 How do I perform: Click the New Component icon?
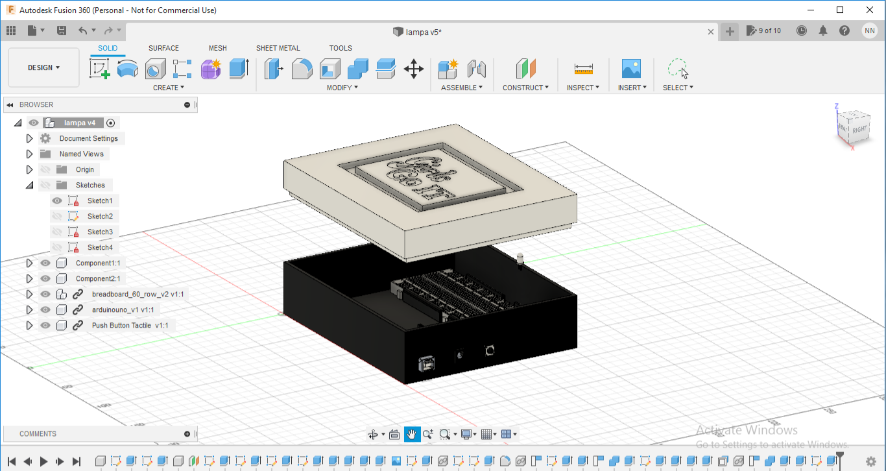(448, 68)
